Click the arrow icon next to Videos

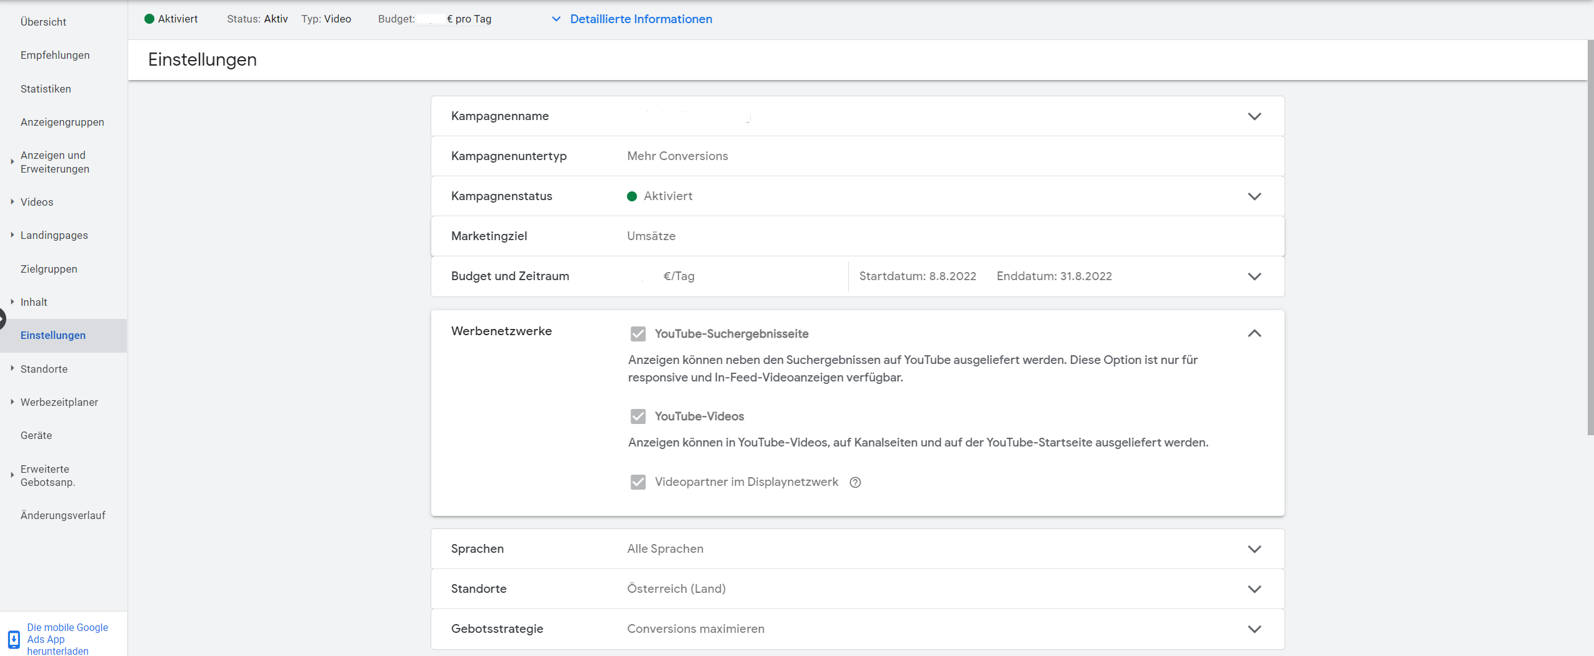coord(12,201)
